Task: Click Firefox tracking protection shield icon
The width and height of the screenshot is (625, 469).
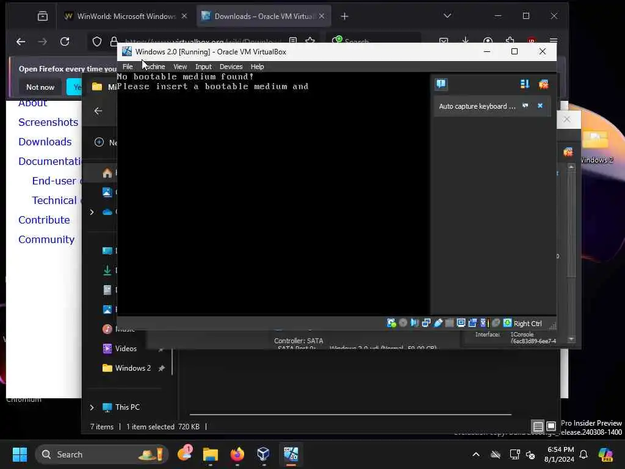Action: point(97,42)
